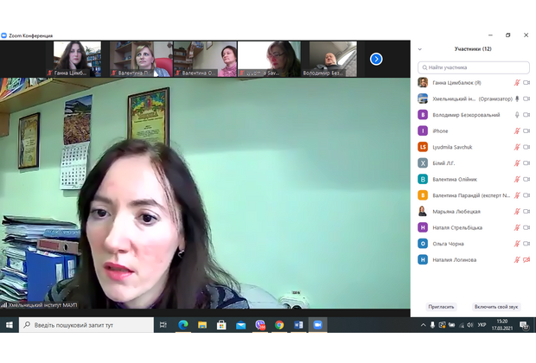
Task: Click muted mic icon for Ольга Чорна
Action: point(517,244)
